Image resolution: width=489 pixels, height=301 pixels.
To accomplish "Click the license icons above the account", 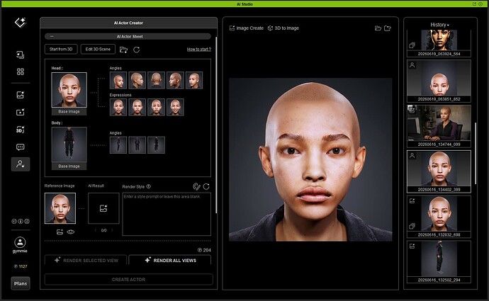I will click(x=21, y=221).
